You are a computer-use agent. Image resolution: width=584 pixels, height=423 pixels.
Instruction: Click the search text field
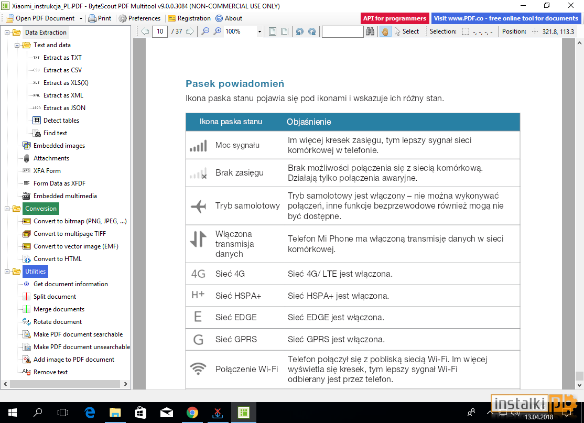[343, 31]
